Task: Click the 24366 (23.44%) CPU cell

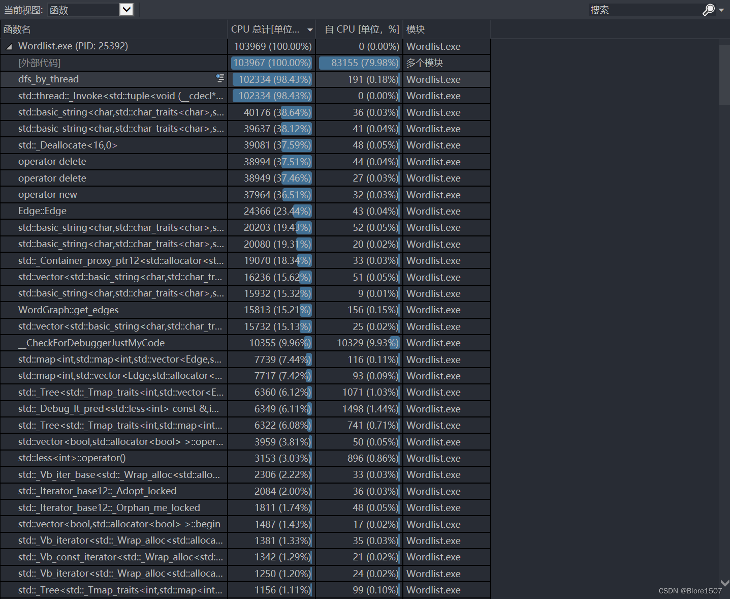Action: point(272,211)
